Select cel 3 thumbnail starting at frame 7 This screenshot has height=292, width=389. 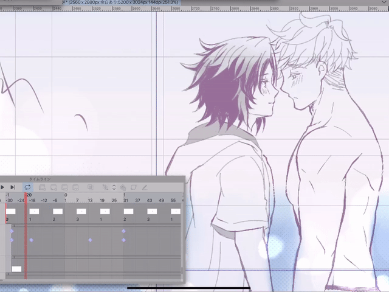[x=81, y=211]
